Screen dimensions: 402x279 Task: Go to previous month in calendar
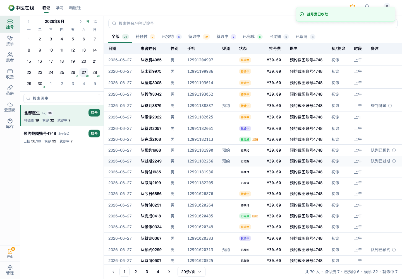pos(28,21)
